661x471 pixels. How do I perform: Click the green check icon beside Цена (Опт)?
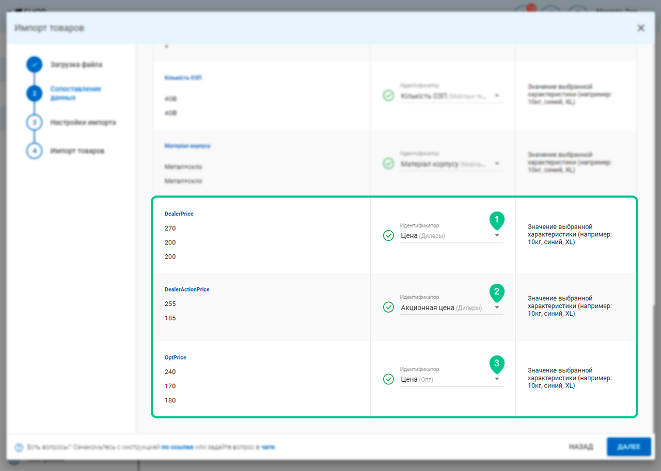tap(388, 379)
